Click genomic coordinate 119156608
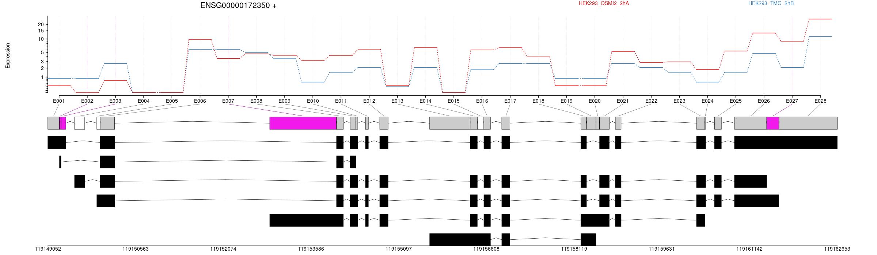 click(486, 249)
